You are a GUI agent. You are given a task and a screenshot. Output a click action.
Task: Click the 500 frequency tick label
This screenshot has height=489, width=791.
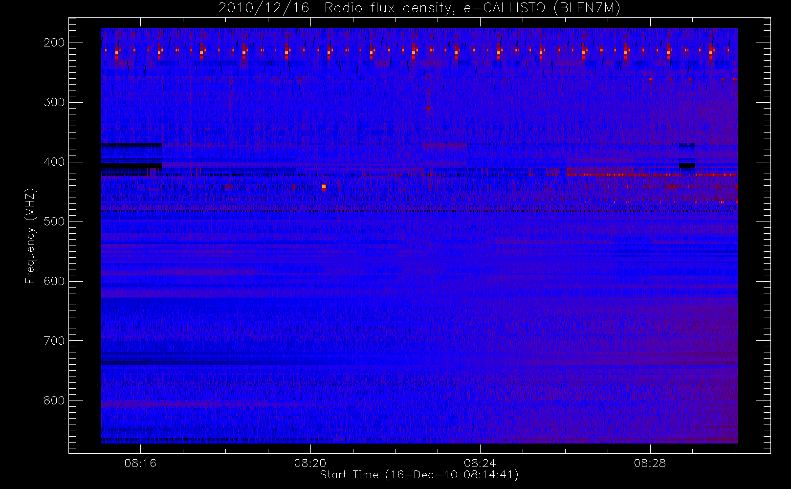[54, 222]
